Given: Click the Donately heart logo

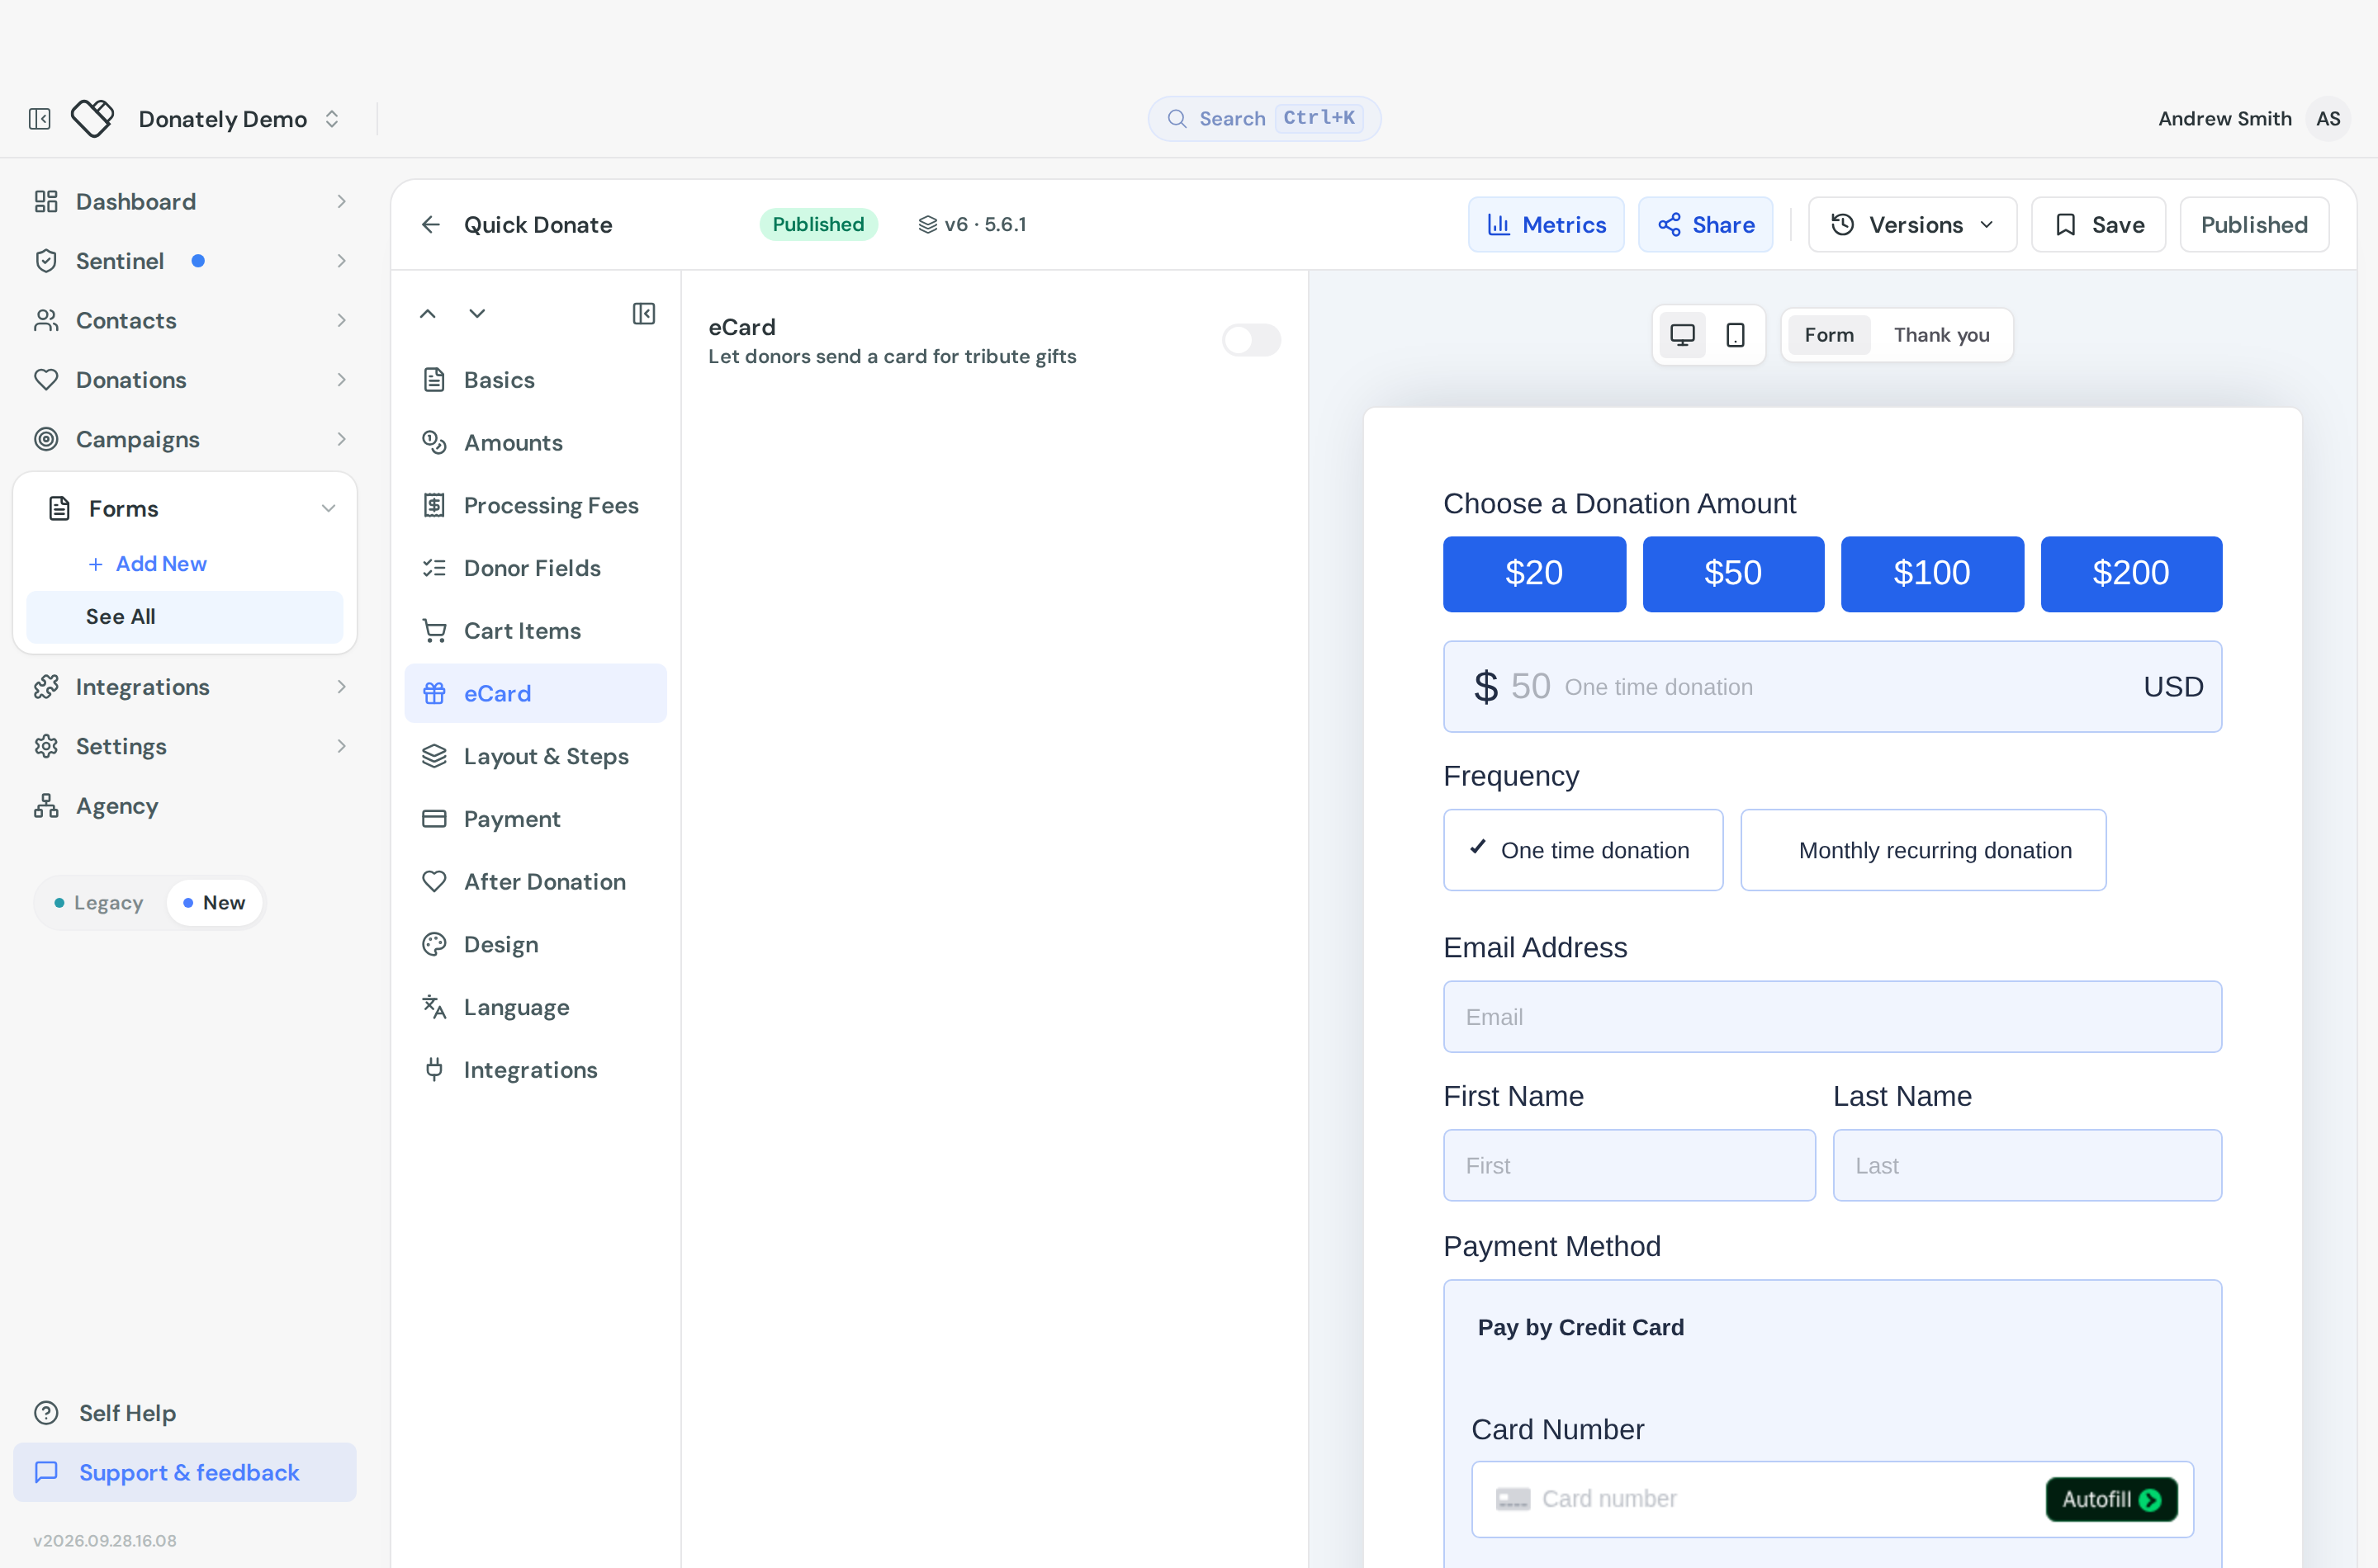Looking at the screenshot, I should (92, 119).
